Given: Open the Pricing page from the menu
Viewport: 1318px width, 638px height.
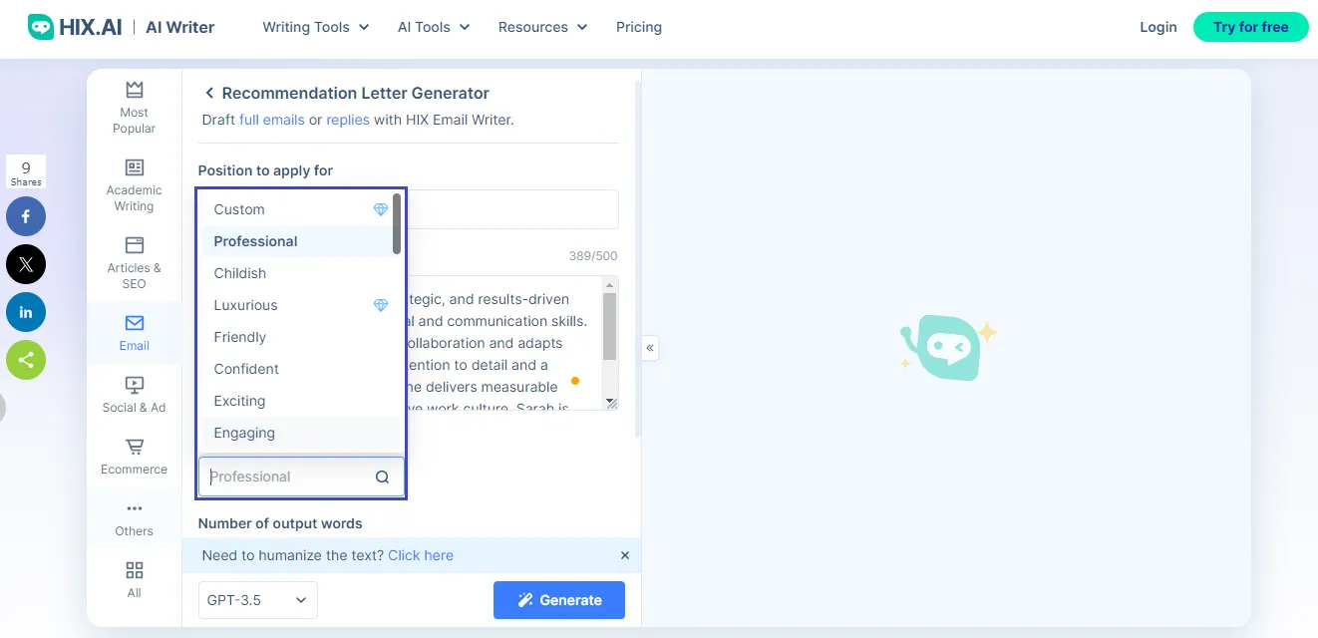Looking at the screenshot, I should pyautogui.click(x=639, y=27).
